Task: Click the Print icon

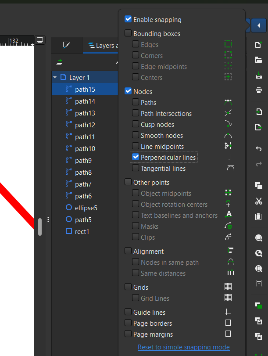Action: [259, 90]
